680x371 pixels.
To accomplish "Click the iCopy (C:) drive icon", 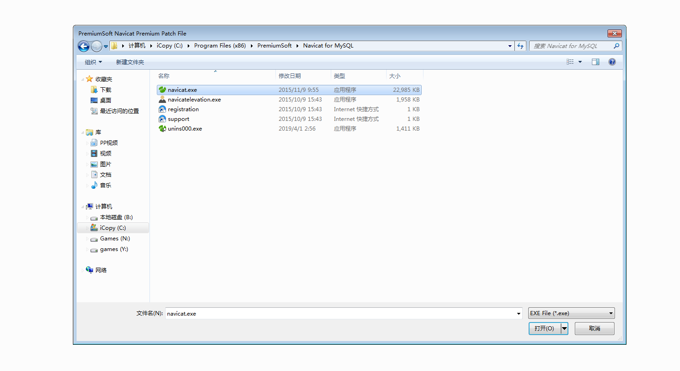I will pos(94,227).
